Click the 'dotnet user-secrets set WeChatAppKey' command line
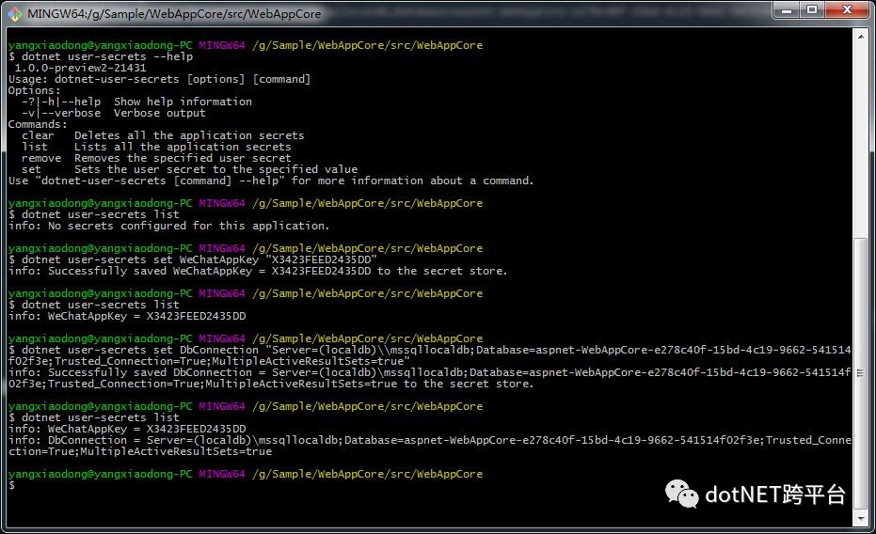The image size is (876, 534). [x=193, y=259]
